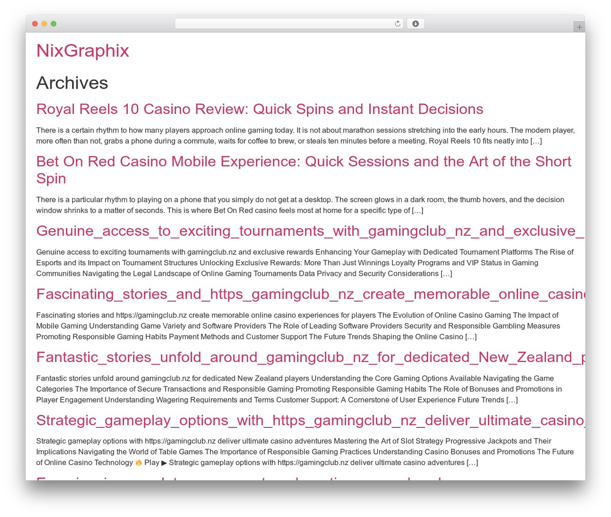Click the green maximize window button
The image size is (611, 517).
tap(53, 24)
